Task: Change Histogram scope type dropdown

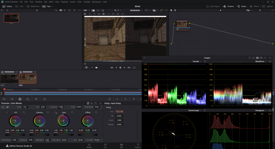Action: tap(261, 110)
